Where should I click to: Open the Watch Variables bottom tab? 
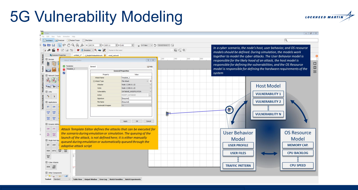click(x=116, y=179)
